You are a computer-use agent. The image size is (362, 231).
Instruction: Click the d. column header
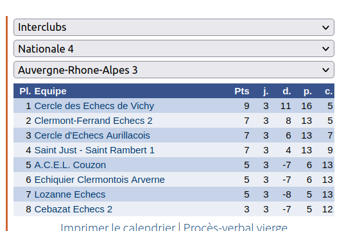click(287, 91)
